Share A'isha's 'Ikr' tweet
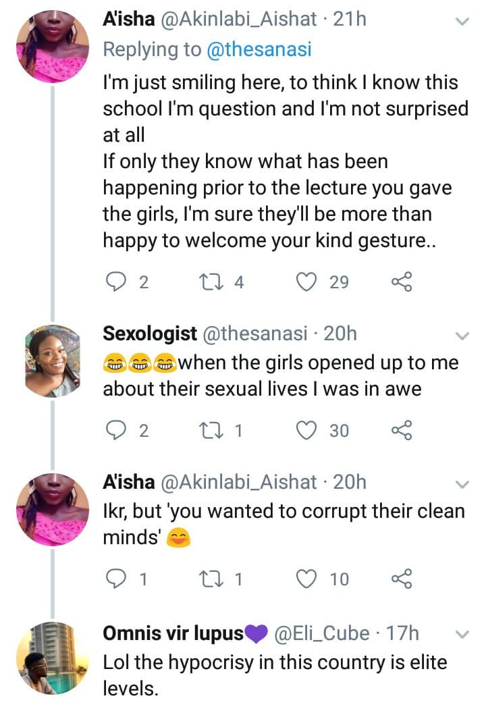This screenshot has width=486, height=717. [402, 578]
